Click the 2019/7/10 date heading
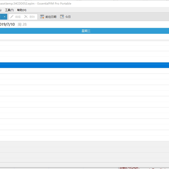169x169 pixels. (x=8, y=24)
